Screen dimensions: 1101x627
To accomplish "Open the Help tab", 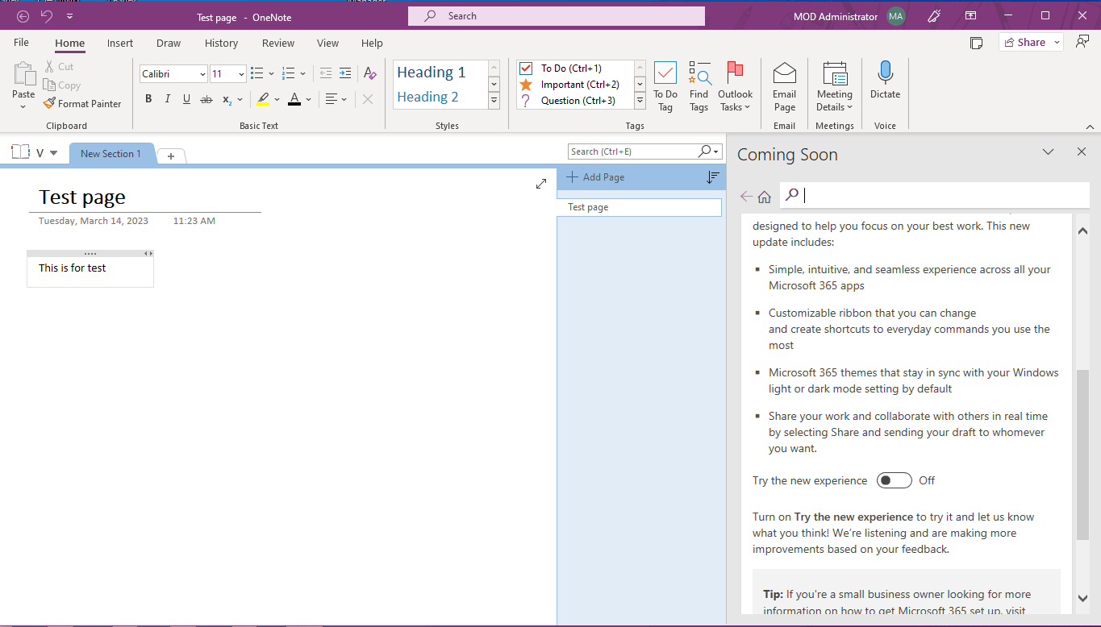I will pos(372,44).
